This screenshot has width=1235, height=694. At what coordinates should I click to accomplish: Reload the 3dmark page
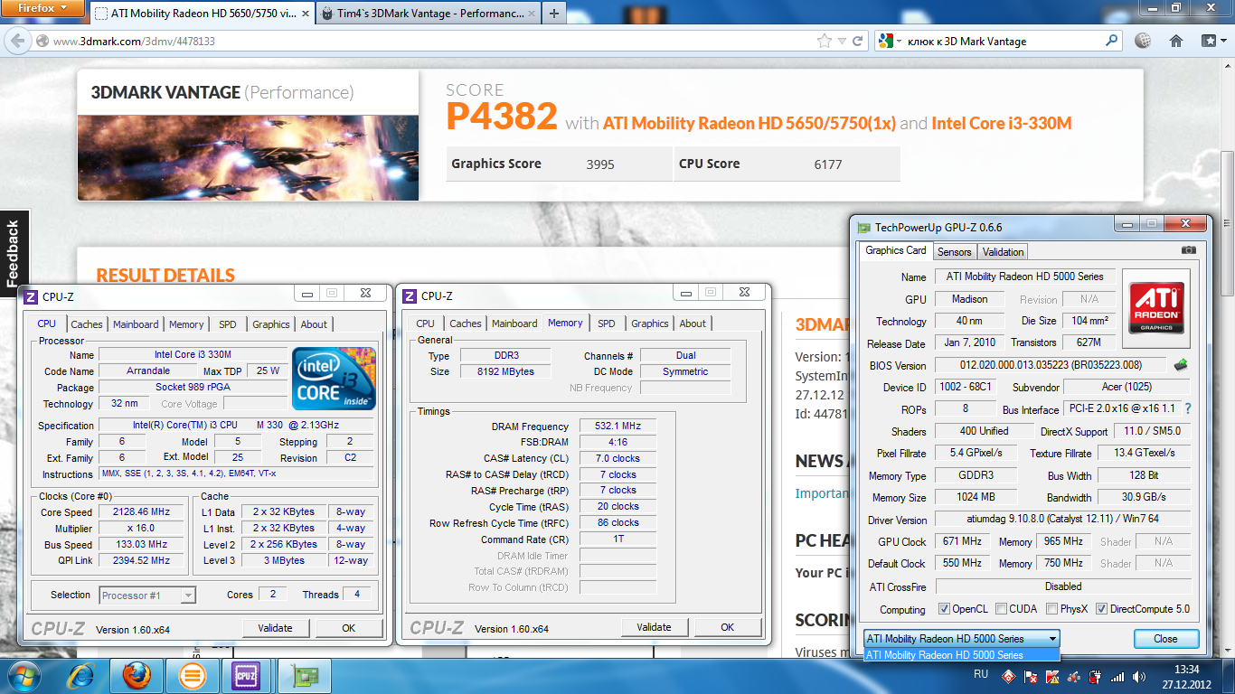coord(858,41)
